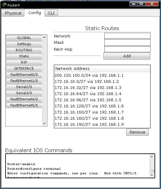
Task: Click the Network input field
Action: 127,36
